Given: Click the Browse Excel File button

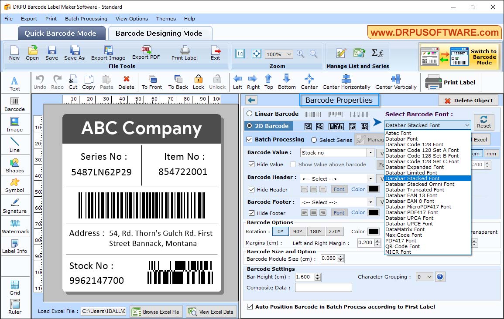Looking at the screenshot, I should click(x=156, y=311).
